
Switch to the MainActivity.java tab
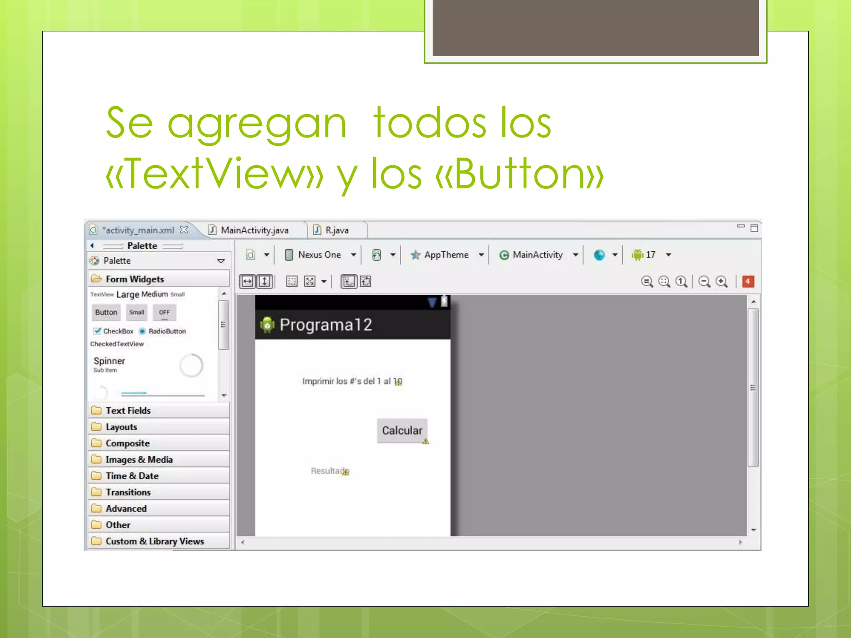click(254, 230)
